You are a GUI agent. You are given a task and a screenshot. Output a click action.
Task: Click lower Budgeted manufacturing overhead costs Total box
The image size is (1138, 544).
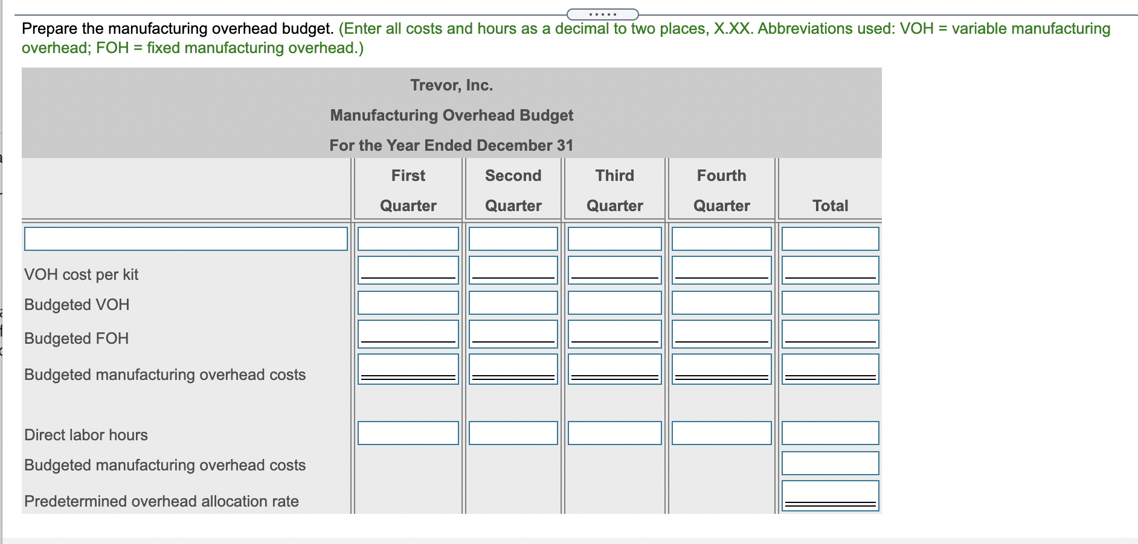[x=831, y=463]
